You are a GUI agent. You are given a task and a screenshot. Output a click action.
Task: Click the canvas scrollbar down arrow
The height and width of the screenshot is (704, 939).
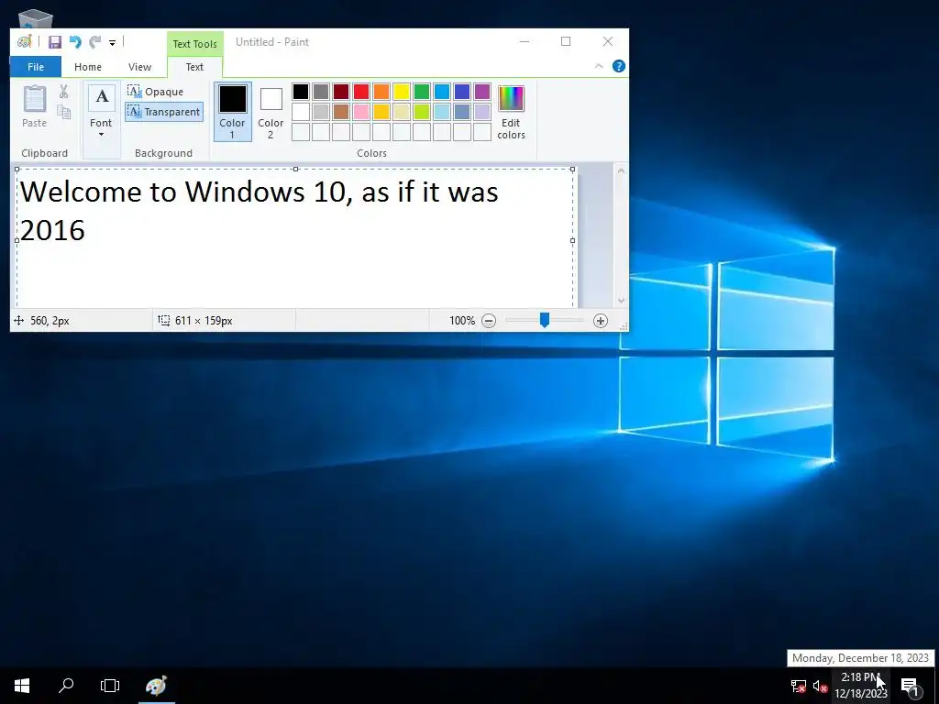621,300
